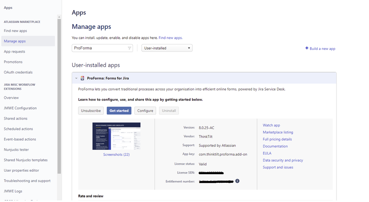The width and height of the screenshot is (369, 202).
Task: Click the ProForma search filter field
Action: 102,48
